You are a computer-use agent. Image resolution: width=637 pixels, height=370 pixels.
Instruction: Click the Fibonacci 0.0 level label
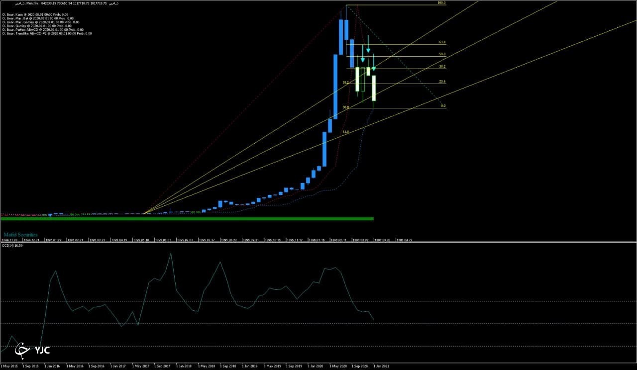point(443,106)
